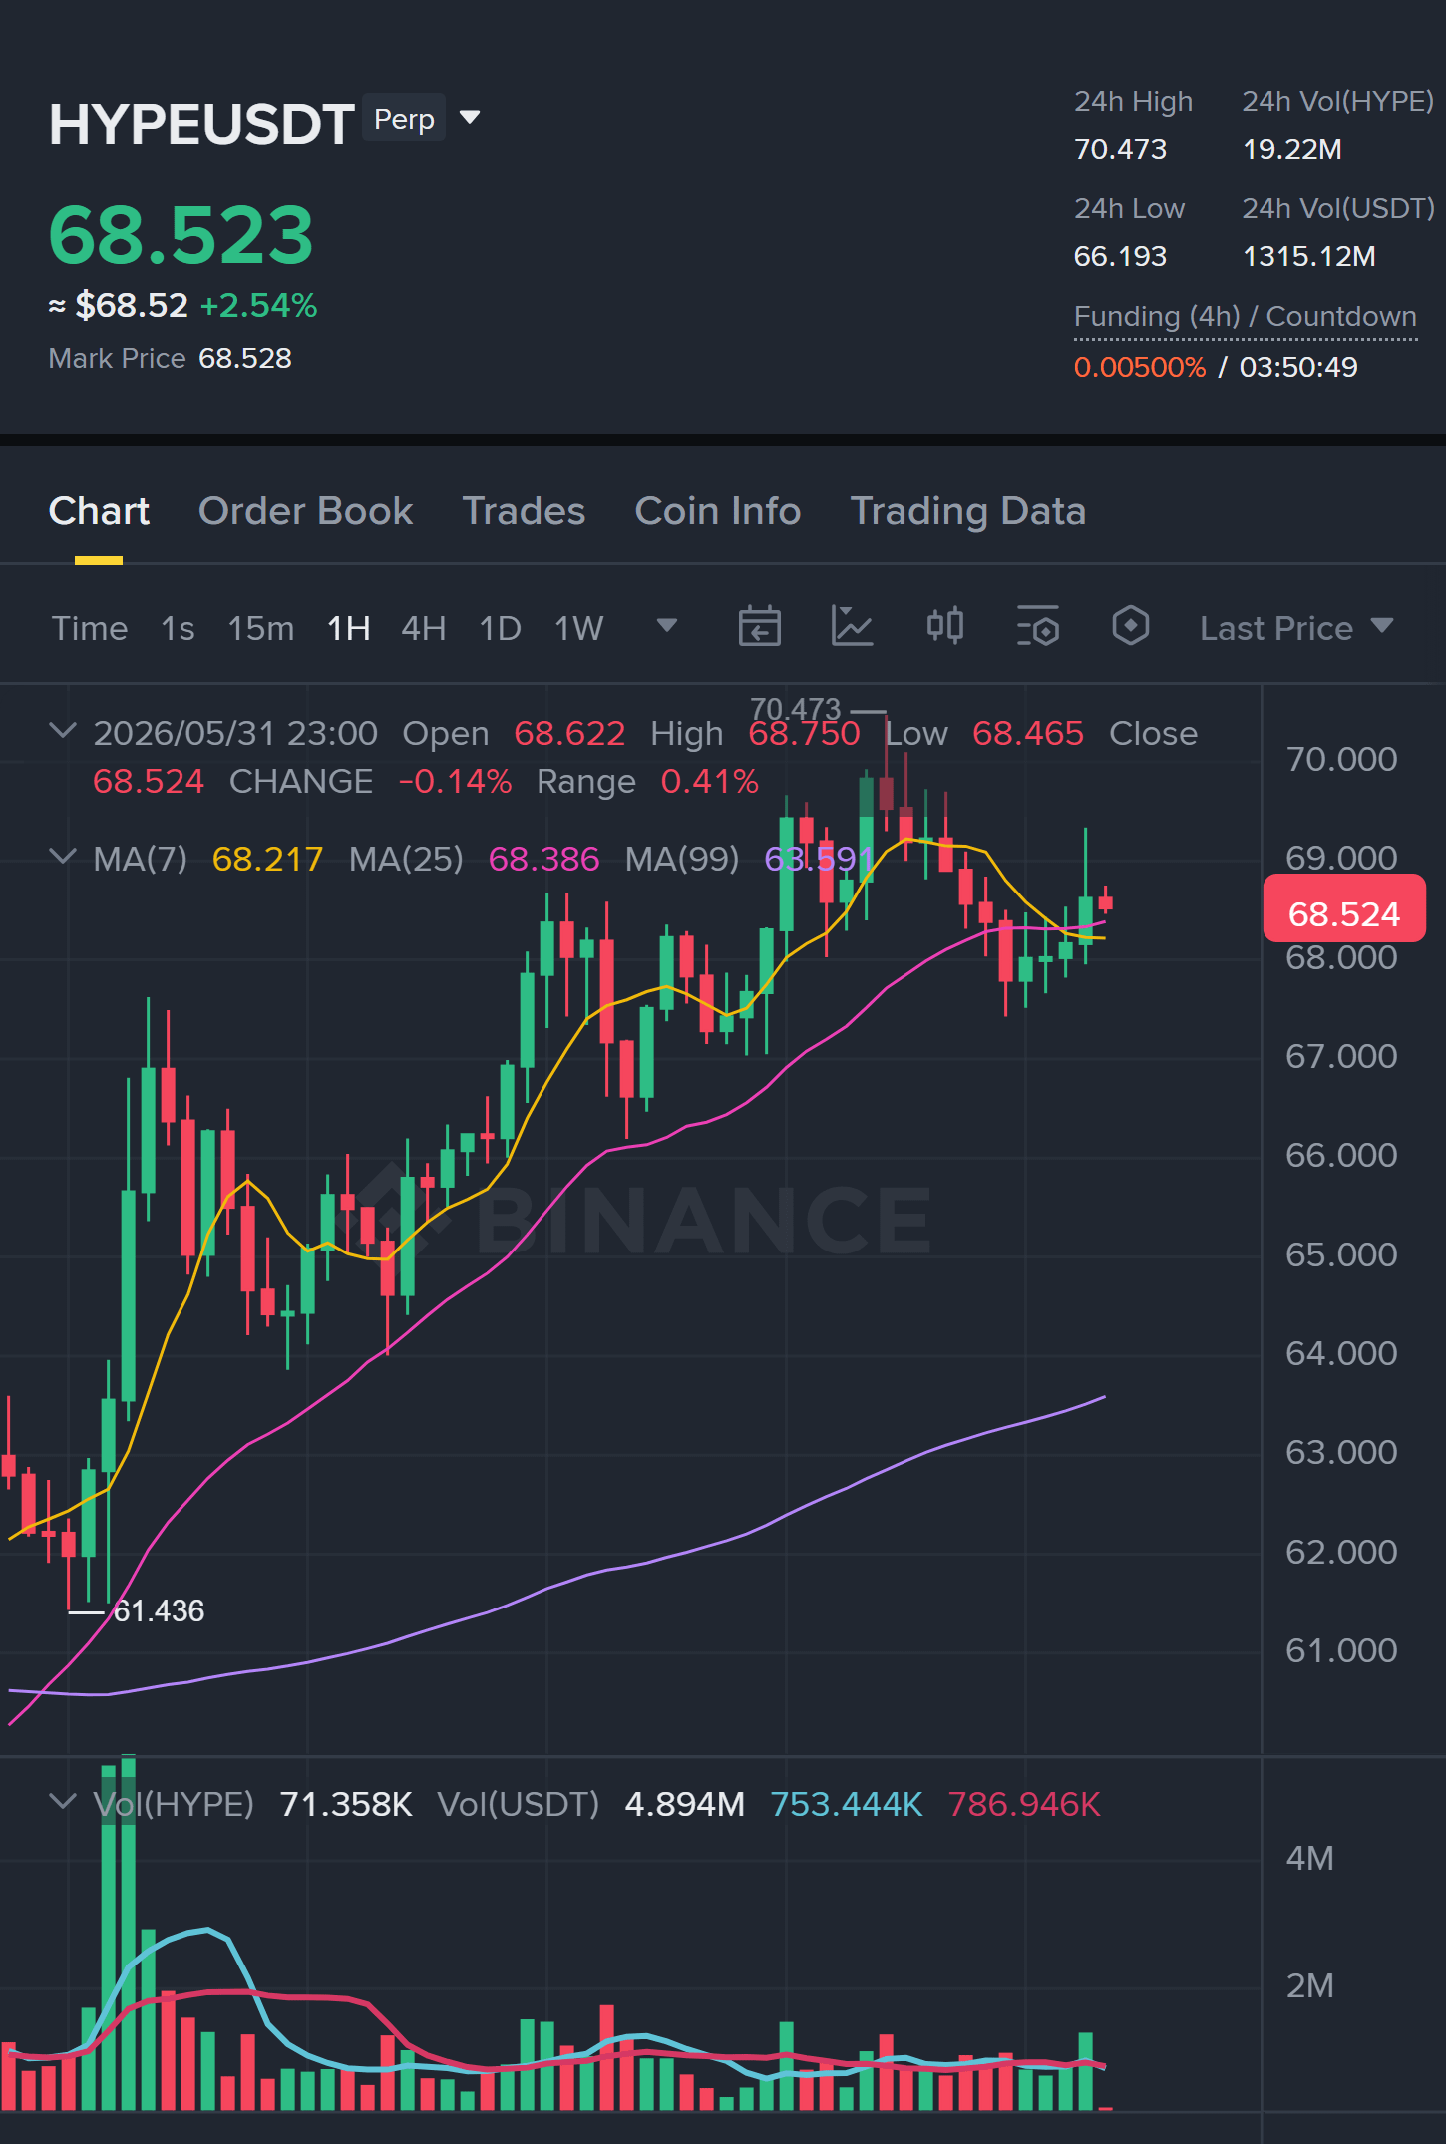This screenshot has width=1446, height=2144.
Task: Collapse the Vol(HYPE) indicator chevron
Action: pos(63,1802)
